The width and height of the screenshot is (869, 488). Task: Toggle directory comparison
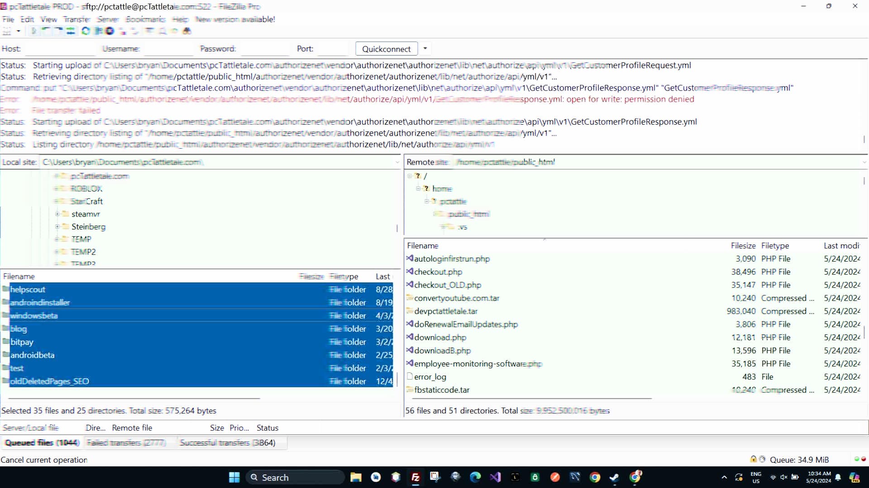click(x=162, y=31)
